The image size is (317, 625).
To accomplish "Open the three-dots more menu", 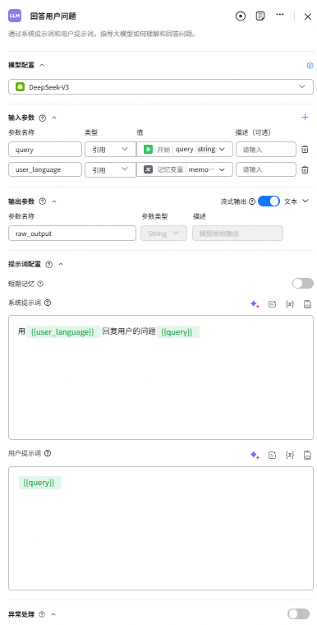I will (x=280, y=14).
